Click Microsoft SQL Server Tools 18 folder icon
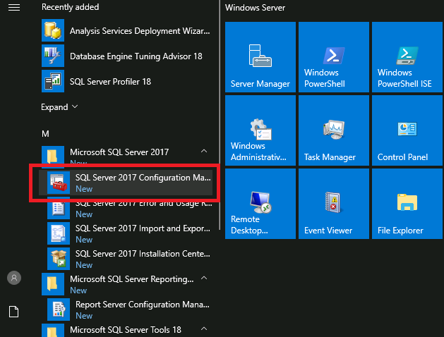The height and width of the screenshot is (337, 444). tap(53, 330)
